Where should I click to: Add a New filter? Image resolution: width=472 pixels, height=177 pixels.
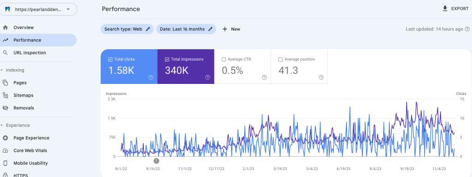pos(231,29)
